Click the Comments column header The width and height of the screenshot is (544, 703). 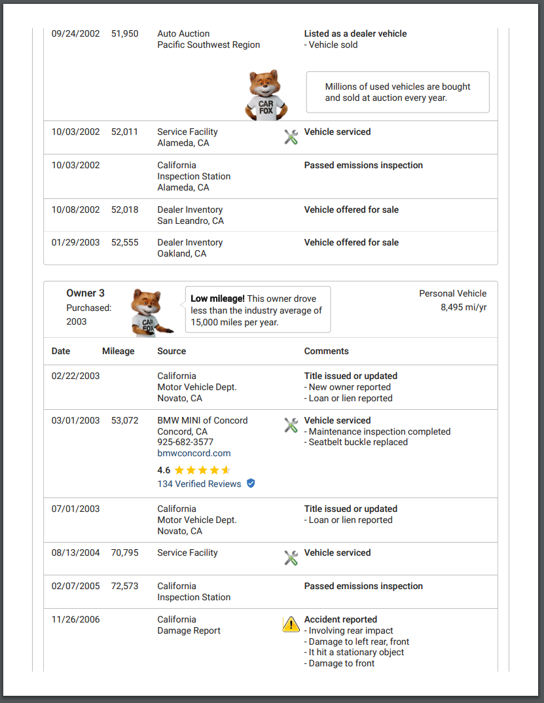click(326, 351)
